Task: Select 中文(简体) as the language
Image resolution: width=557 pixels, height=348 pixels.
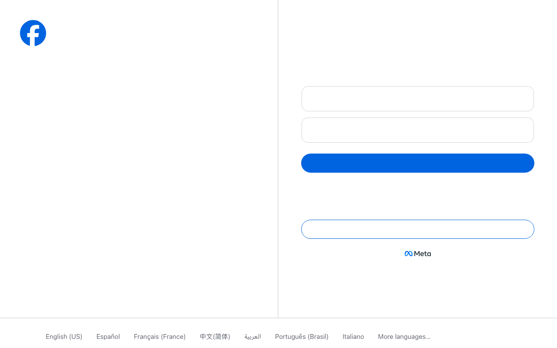Action: point(215,336)
